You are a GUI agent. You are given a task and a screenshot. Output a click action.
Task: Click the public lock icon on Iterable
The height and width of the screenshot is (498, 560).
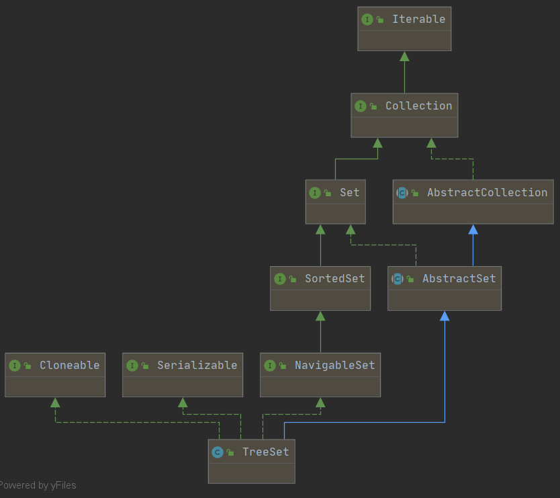380,20
